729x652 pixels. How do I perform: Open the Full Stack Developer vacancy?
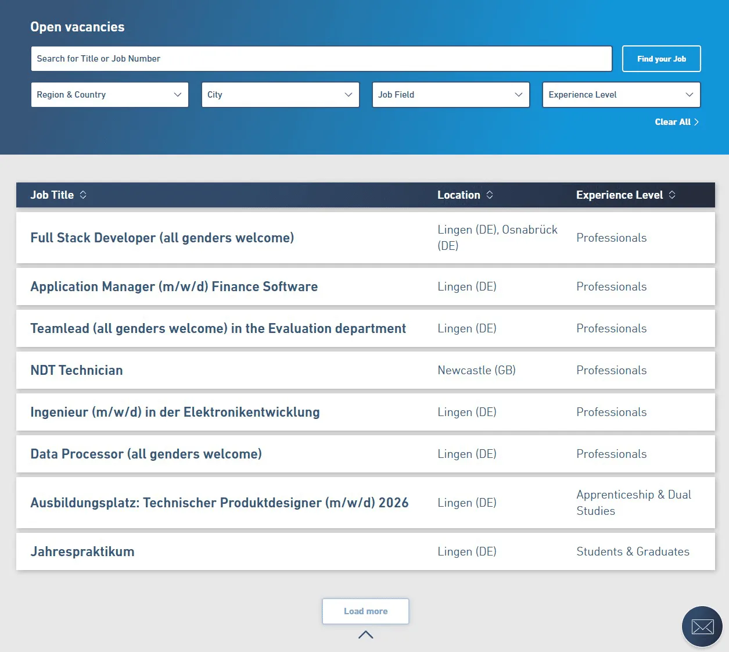pyautogui.click(x=162, y=238)
